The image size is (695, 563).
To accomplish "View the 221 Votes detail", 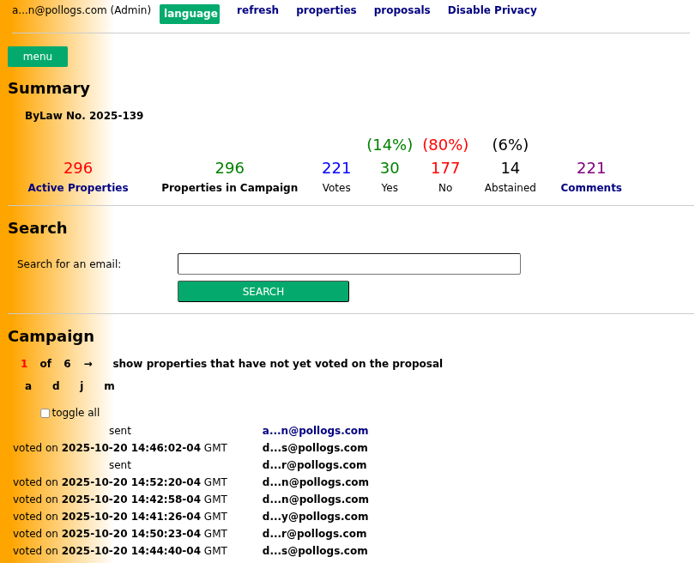I will coord(336,168).
